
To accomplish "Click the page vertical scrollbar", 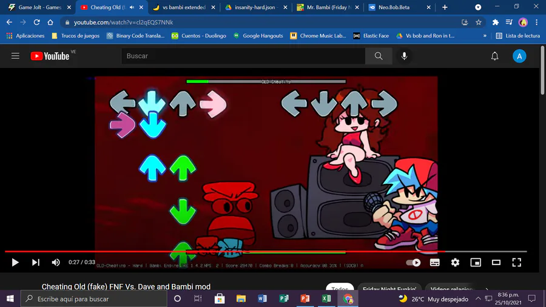I will tap(542, 70).
